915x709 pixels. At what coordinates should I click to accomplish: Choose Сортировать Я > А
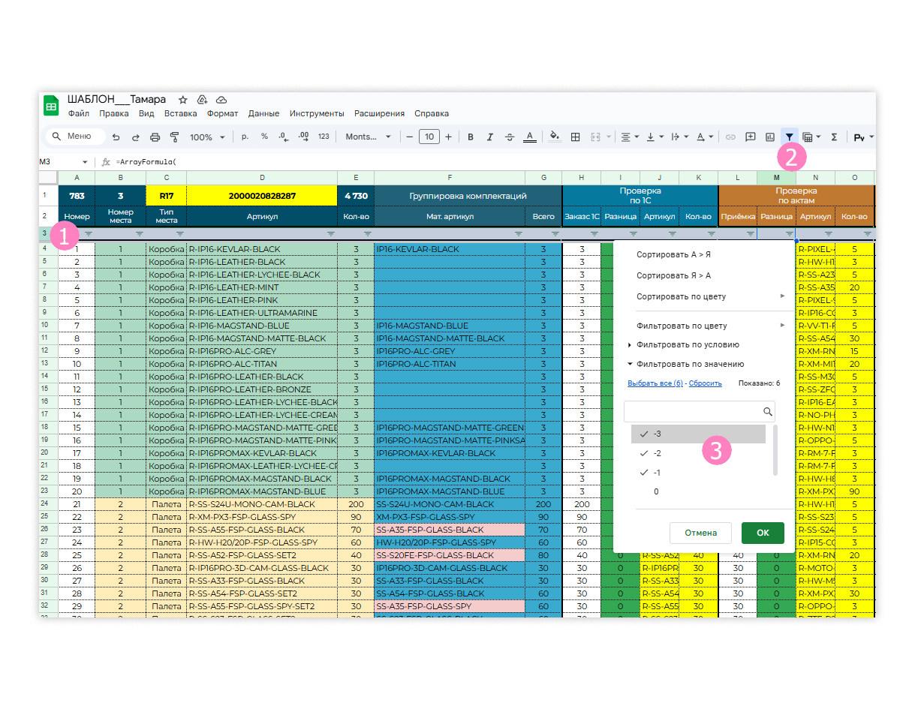[673, 275]
